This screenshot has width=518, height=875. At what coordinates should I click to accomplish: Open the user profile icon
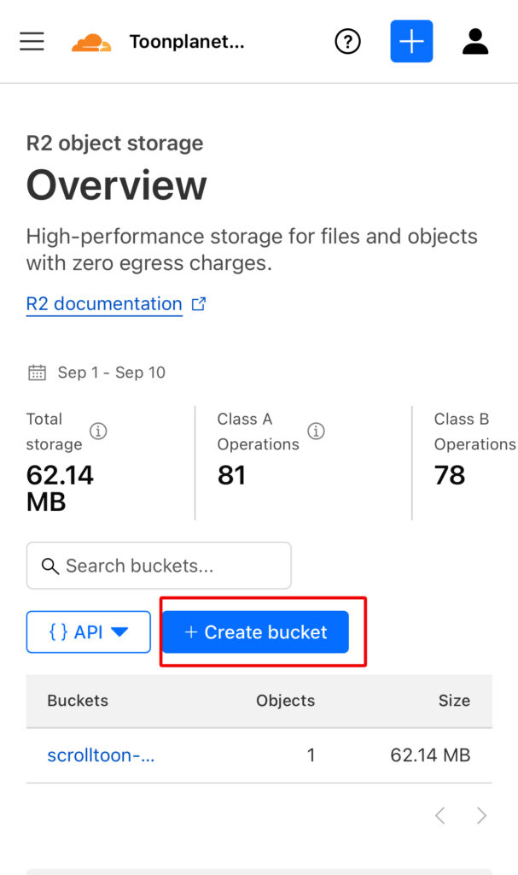pyautogui.click(x=475, y=41)
